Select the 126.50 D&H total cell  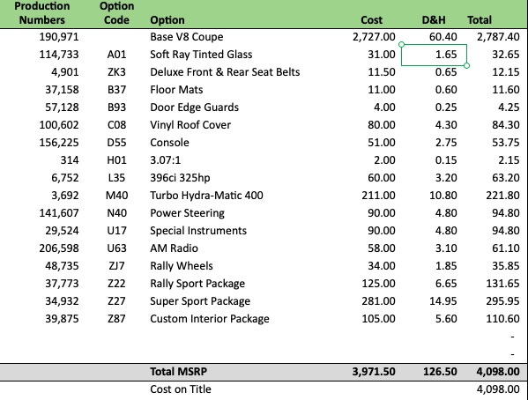(440, 372)
